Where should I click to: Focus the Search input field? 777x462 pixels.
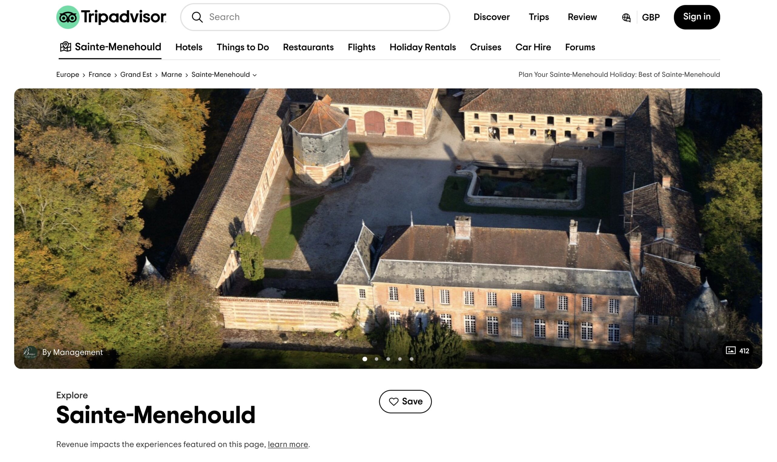(x=315, y=17)
